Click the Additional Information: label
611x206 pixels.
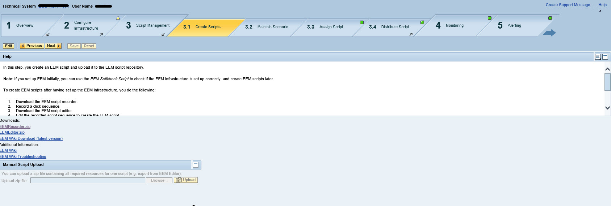pyautogui.click(x=19, y=145)
